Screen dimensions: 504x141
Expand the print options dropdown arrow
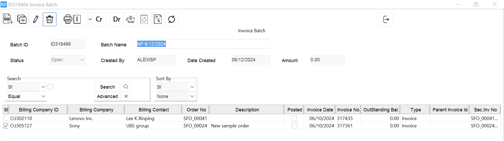(x=90, y=19)
